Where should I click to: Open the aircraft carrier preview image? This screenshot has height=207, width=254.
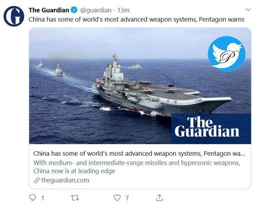140,86
